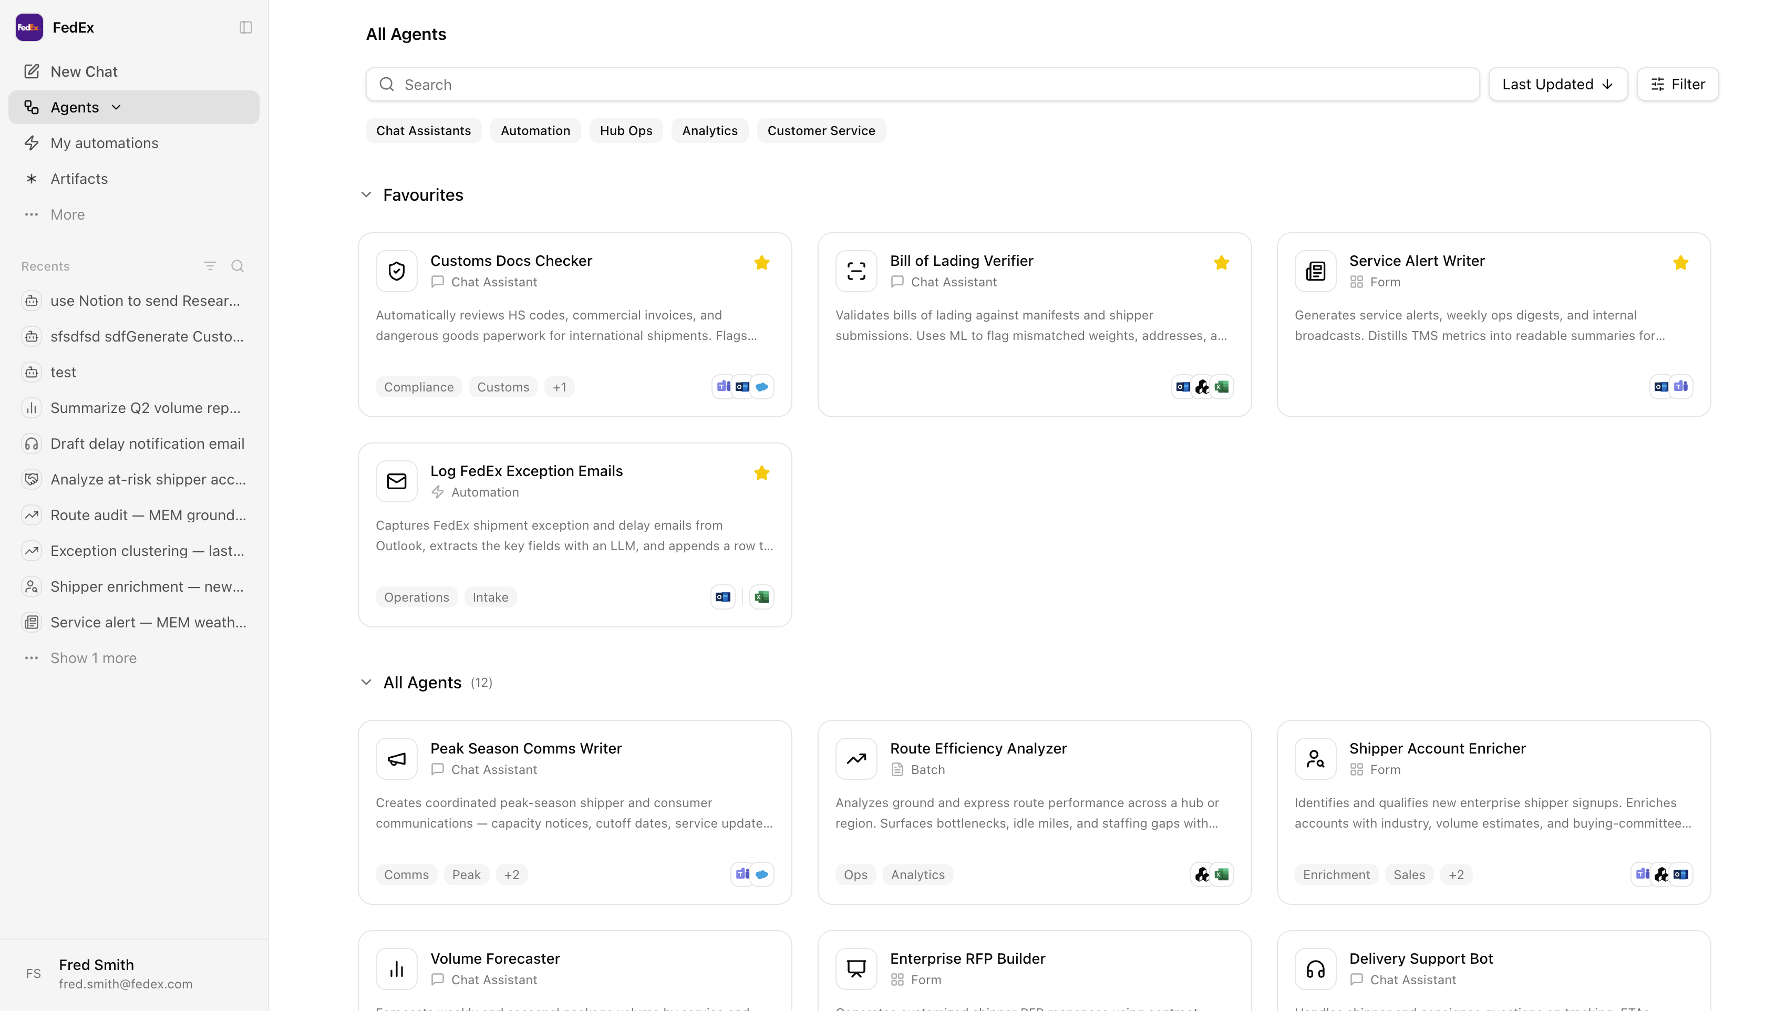1765x1011 pixels.
Task: Open the Route Efficiency Analyzer trend icon
Action: (856, 758)
